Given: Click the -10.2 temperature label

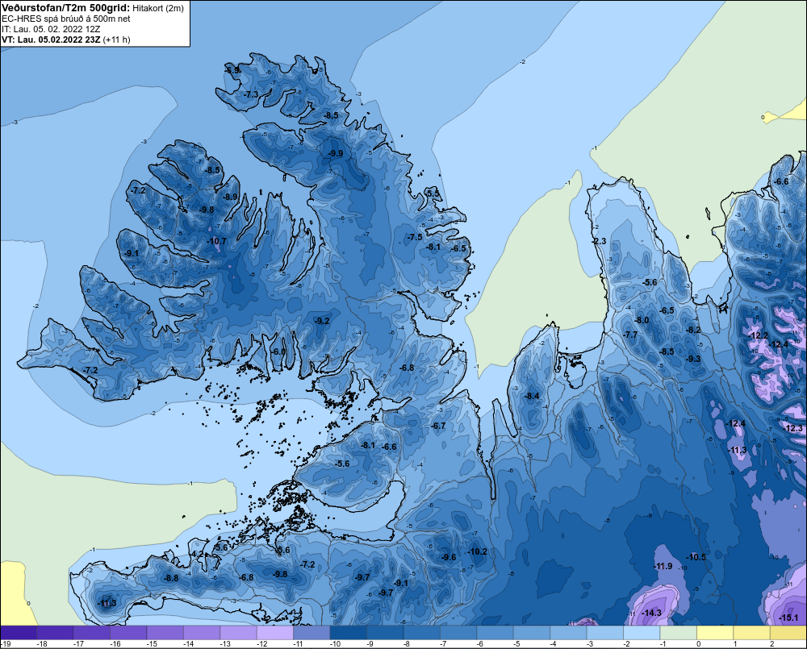Looking at the screenshot, I should tap(477, 551).
